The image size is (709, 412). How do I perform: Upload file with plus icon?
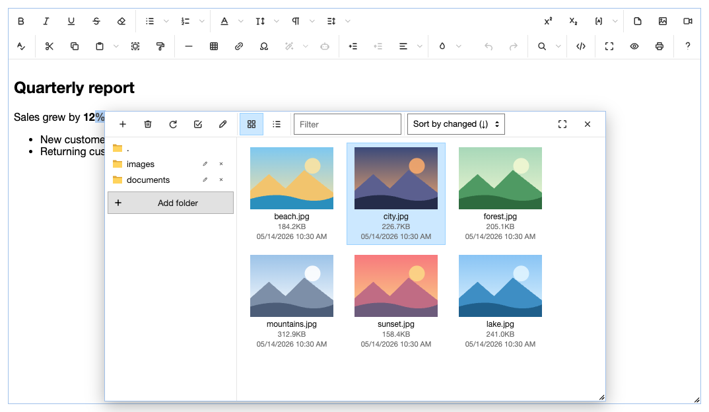(x=123, y=124)
